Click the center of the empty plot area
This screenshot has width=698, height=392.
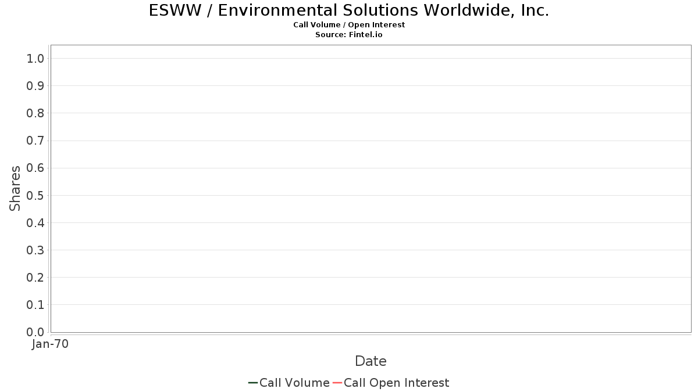[371, 189]
